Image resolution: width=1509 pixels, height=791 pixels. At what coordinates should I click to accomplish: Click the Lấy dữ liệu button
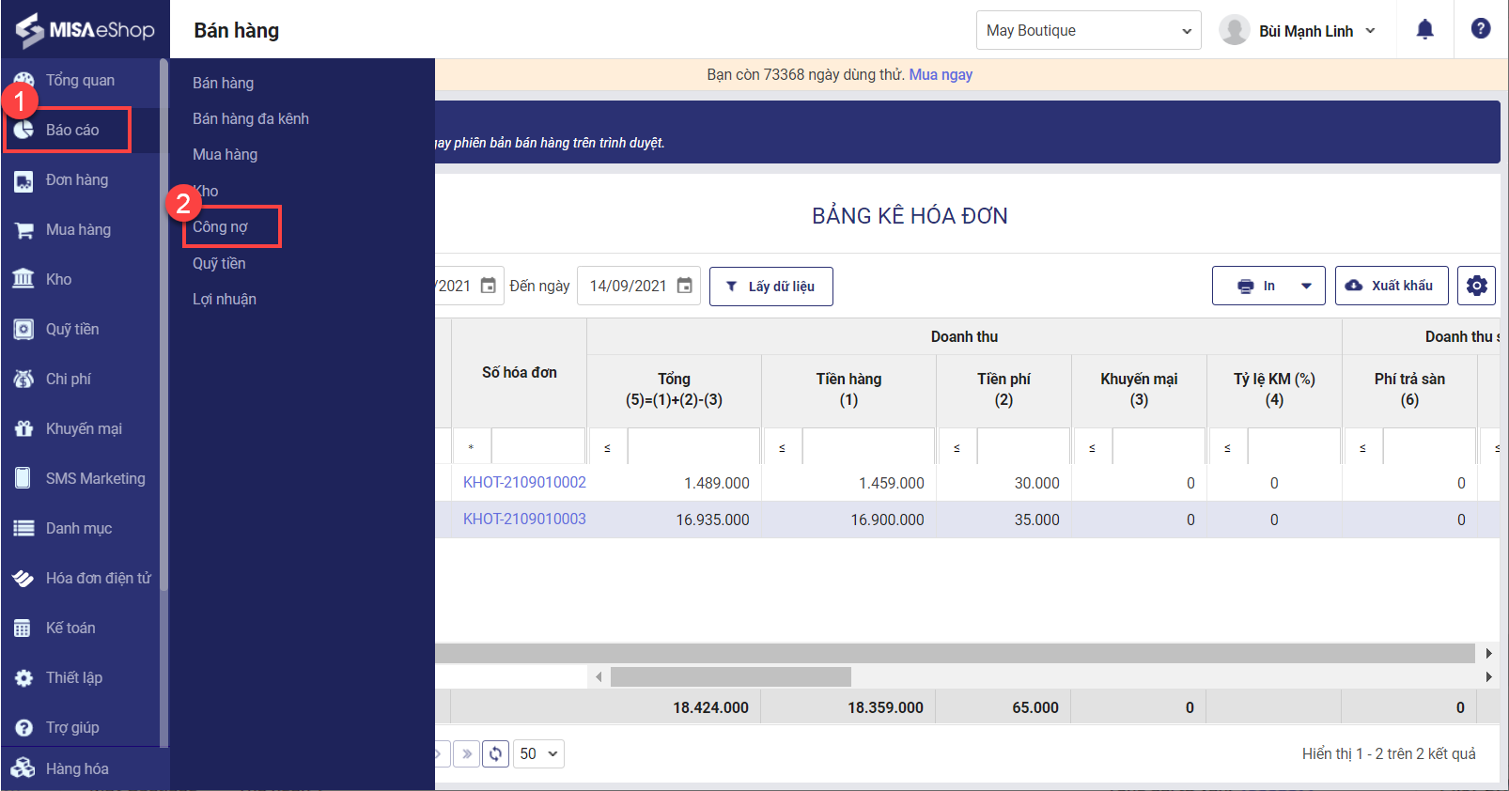click(x=770, y=286)
